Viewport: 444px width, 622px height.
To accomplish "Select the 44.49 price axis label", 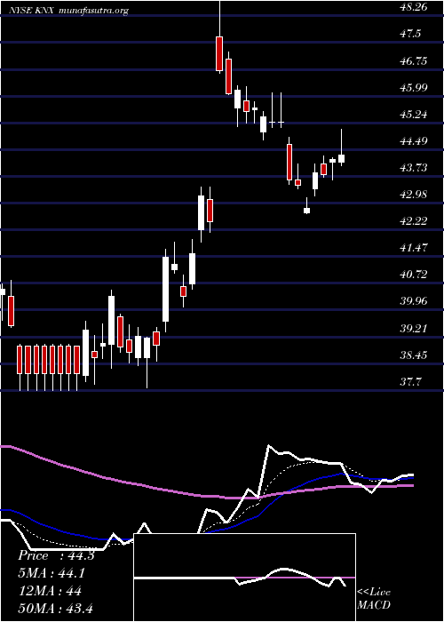I will [x=414, y=140].
